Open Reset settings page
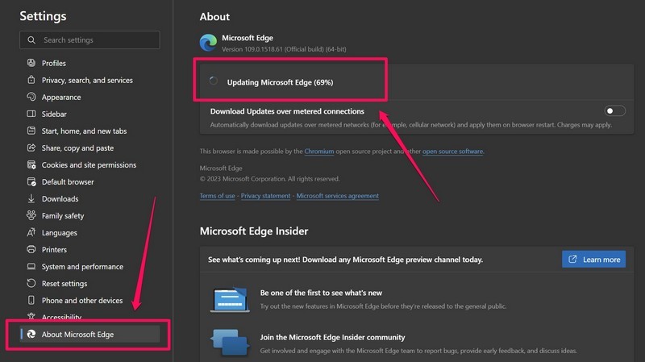645x362 pixels. click(64, 283)
